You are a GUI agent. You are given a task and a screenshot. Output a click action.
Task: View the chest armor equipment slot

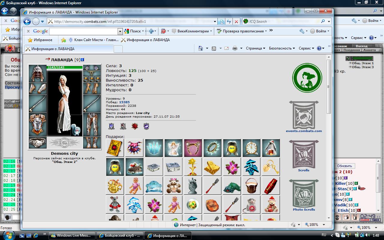37,124
